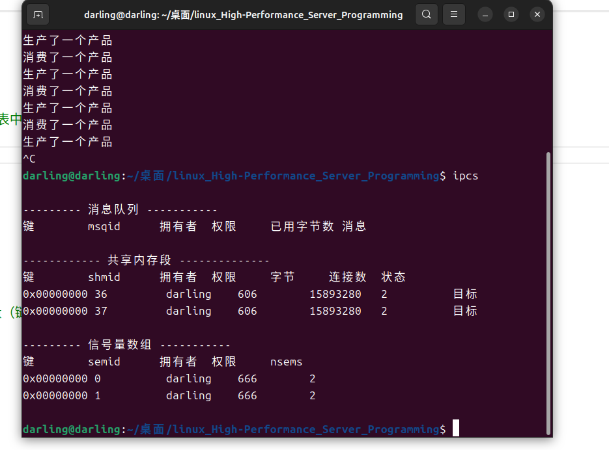Click the 已用字节数 column header
This screenshot has height=450, width=609.
tap(302, 226)
